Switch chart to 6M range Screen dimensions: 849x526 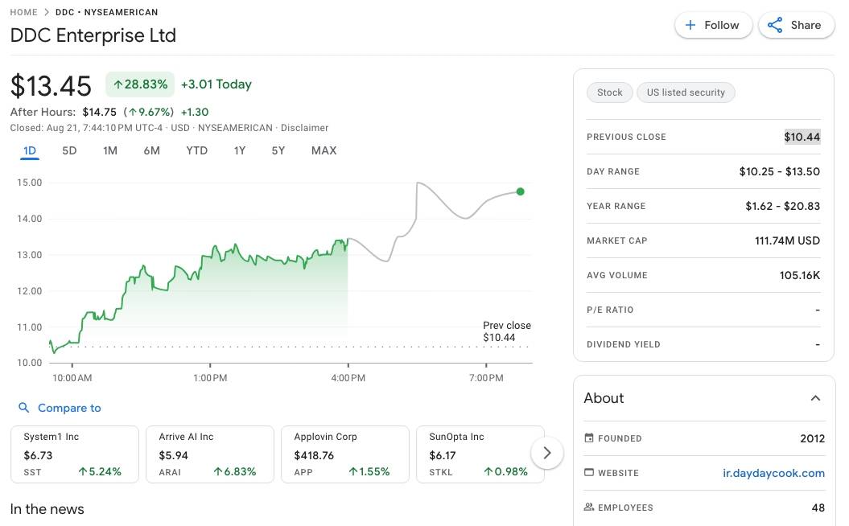click(151, 151)
